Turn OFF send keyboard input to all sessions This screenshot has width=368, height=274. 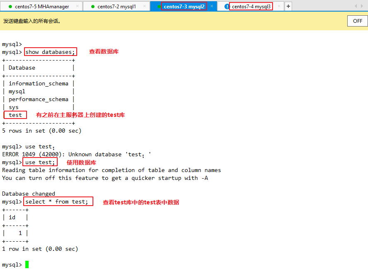(x=357, y=21)
